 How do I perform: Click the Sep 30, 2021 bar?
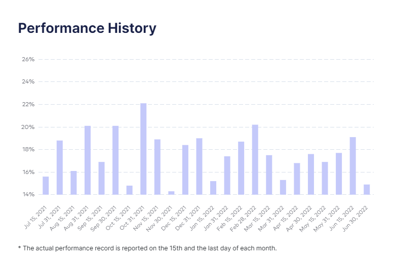pyautogui.click(x=115, y=160)
